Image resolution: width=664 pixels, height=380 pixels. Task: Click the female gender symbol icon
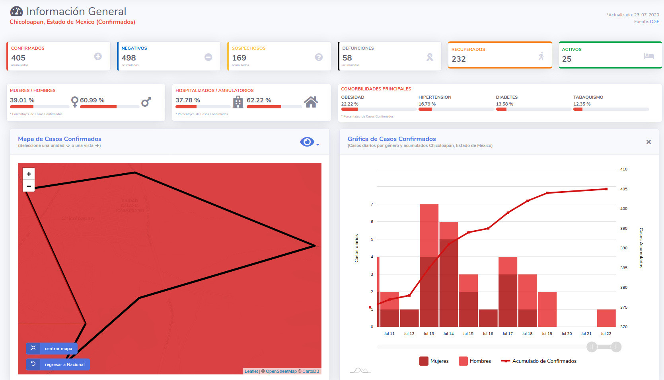point(74,102)
